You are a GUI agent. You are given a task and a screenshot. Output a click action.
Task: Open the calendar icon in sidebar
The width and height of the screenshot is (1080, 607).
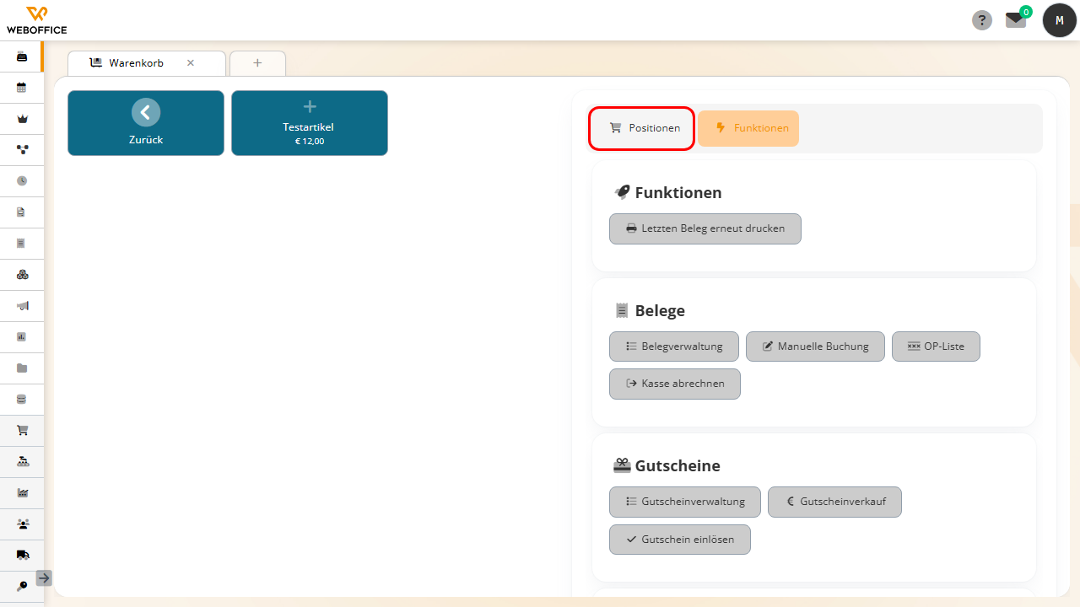click(22, 87)
